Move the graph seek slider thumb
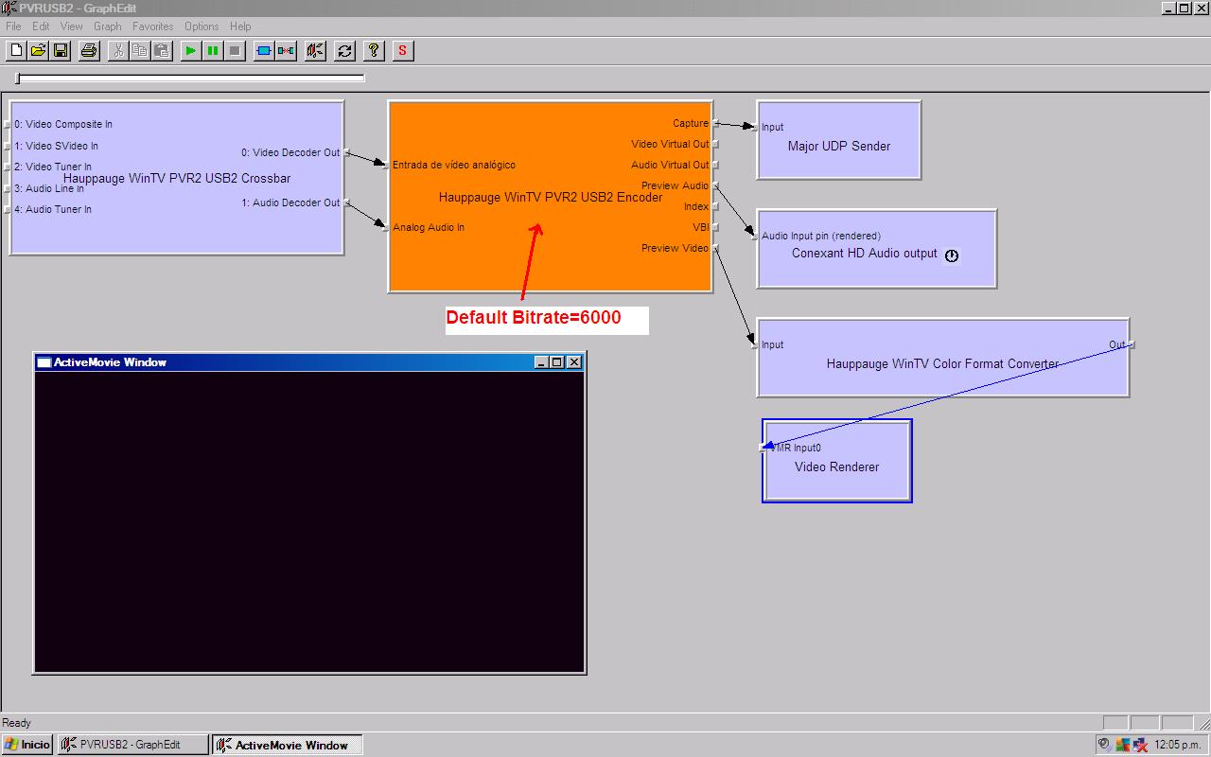 (x=17, y=79)
